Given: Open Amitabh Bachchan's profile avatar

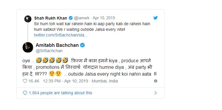Looking at the screenshot, I should (x=28, y=47).
